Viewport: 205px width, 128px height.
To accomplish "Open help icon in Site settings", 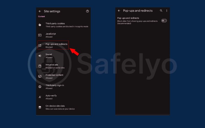I will 87,11.
